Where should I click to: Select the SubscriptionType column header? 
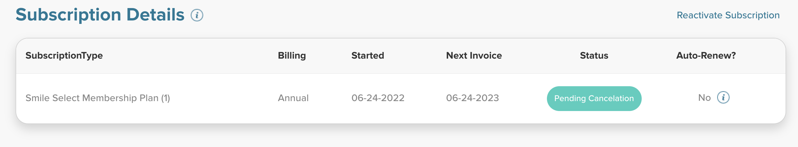click(64, 56)
